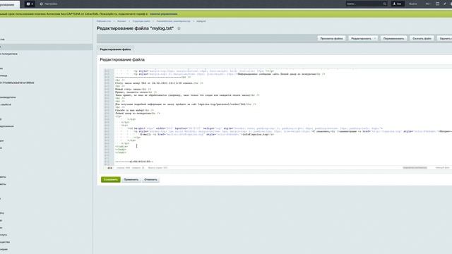Click the Выйти logout link
Image resolution: width=452 pixels, height=254 pixels.
412,4
